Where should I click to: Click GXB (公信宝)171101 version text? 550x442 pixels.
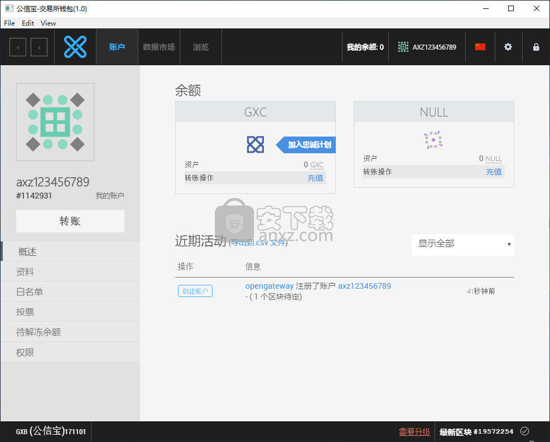(x=51, y=431)
